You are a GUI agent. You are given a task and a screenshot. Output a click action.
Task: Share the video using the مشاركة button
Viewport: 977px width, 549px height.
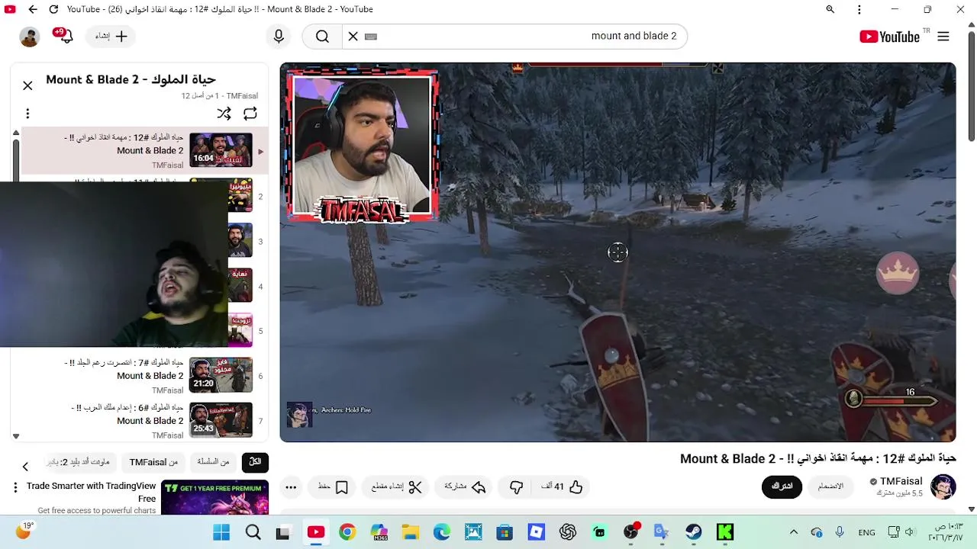point(465,486)
